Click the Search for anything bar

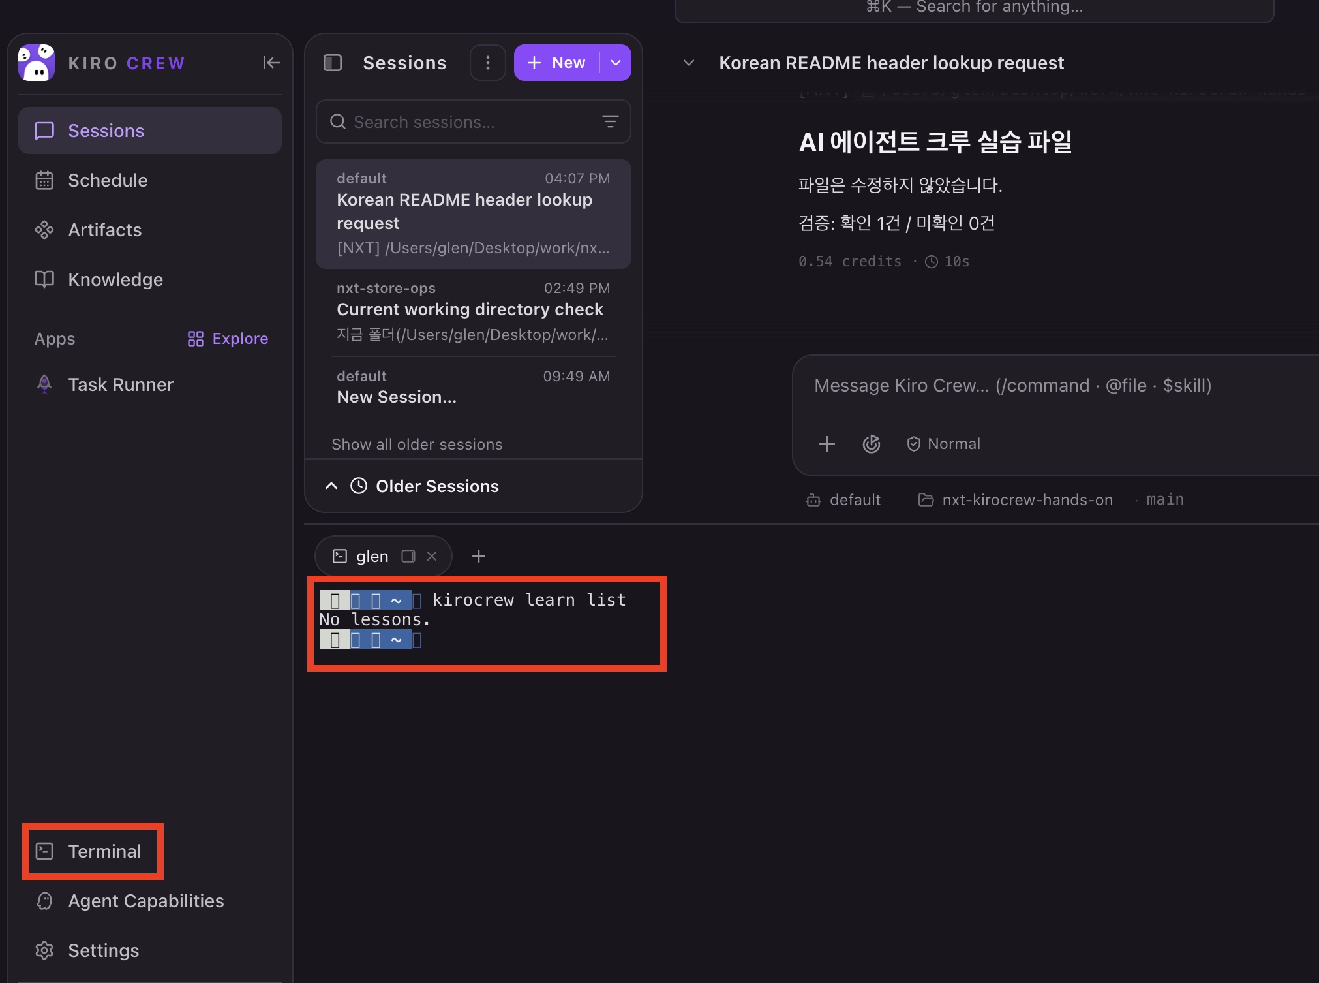pos(973,7)
